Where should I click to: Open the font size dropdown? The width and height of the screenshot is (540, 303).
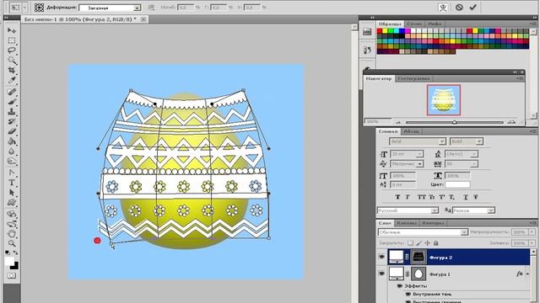pyautogui.click(x=419, y=154)
